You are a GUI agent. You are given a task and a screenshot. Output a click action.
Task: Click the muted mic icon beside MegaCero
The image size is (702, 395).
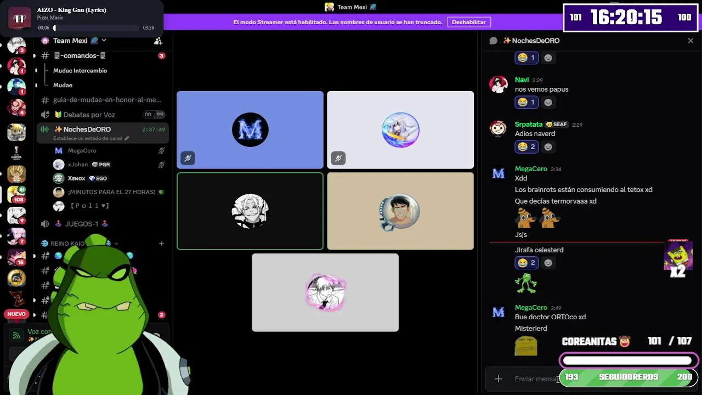point(161,150)
